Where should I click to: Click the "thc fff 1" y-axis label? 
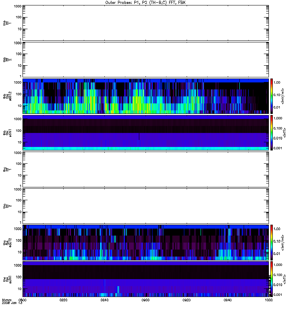(x=7, y=169)
